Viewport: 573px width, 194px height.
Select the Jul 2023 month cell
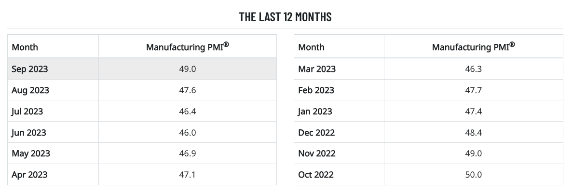pos(27,111)
